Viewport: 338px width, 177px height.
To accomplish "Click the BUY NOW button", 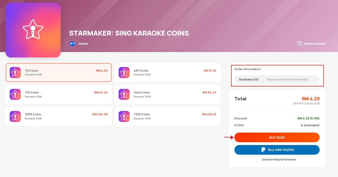I will click(x=277, y=137).
